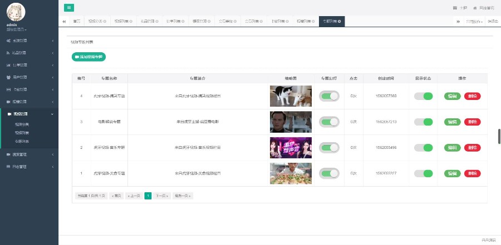Click the RSS icon beside 礼品管理
The width and height of the screenshot is (501, 245).
click(x=8, y=53)
